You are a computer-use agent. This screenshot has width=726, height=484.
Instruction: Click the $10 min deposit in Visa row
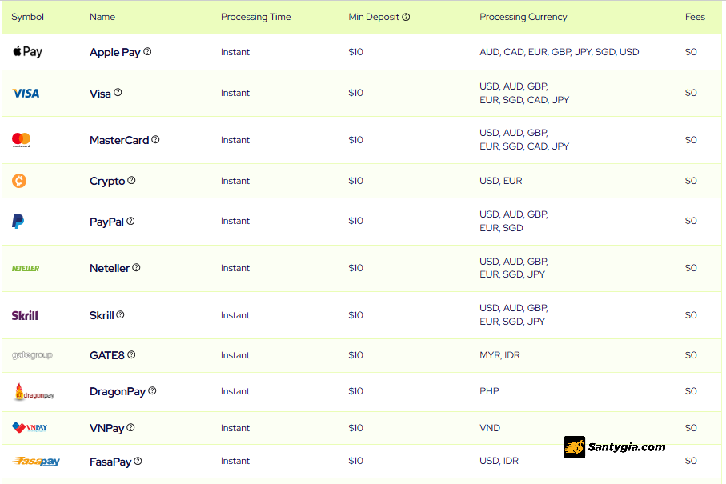(x=355, y=93)
